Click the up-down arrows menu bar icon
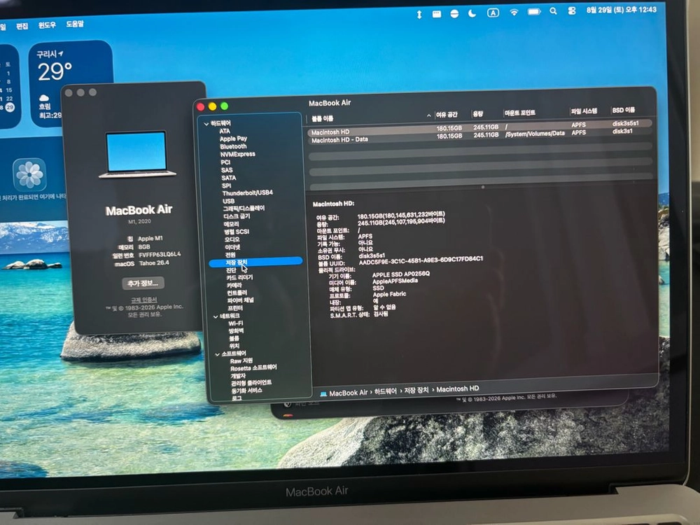 [419, 15]
